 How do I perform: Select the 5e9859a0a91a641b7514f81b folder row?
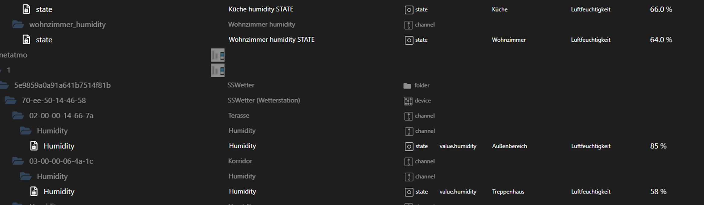pos(62,85)
